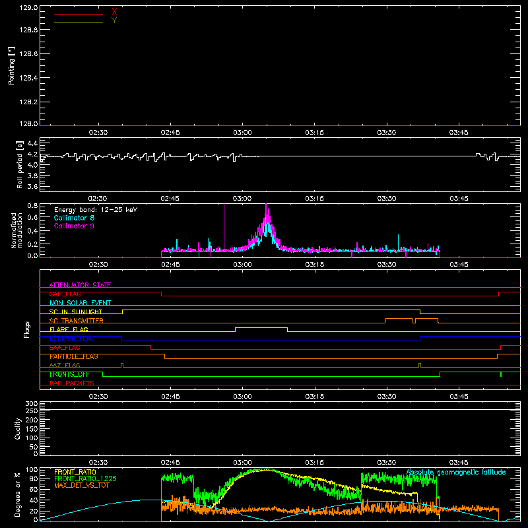Image resolution: width=528 pixels, height=528 pixels.
Task: Click the 03:00 label under the Quality panel
Action: (242, 463)
